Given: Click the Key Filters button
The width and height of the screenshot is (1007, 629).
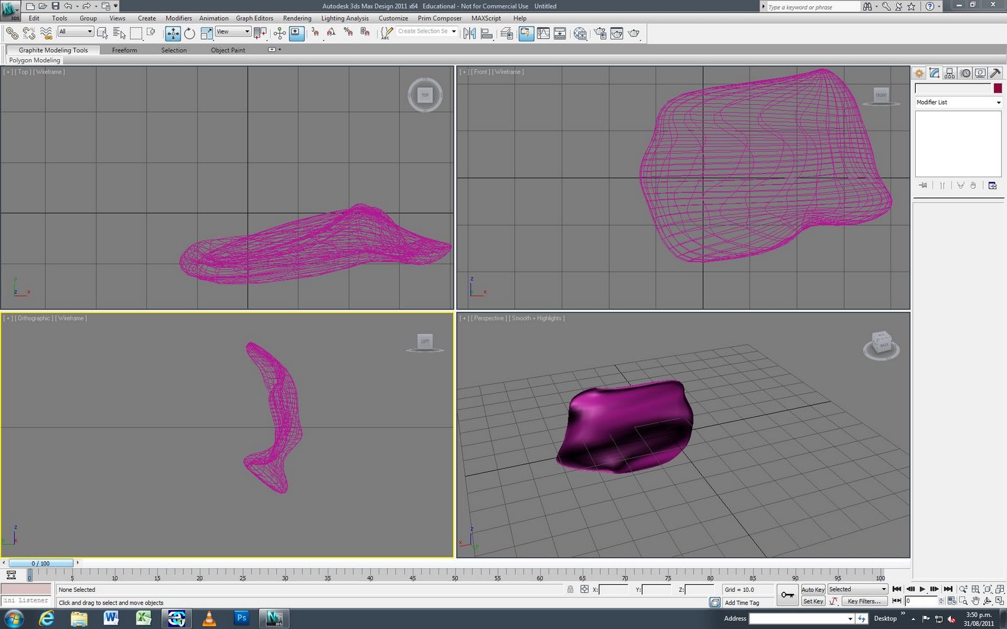Looking at the screenshot, I should click(864, 601).
